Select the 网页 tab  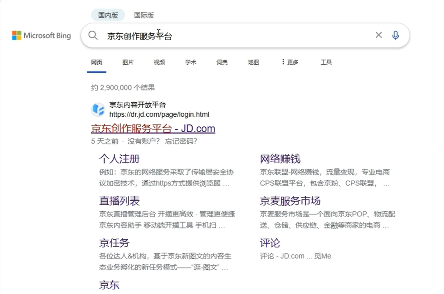coord(97,62)
